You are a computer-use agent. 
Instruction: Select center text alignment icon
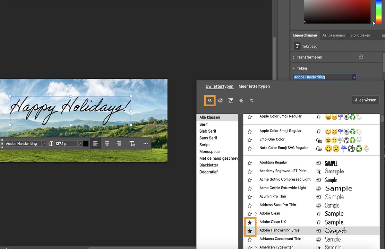tap(107, 144)
